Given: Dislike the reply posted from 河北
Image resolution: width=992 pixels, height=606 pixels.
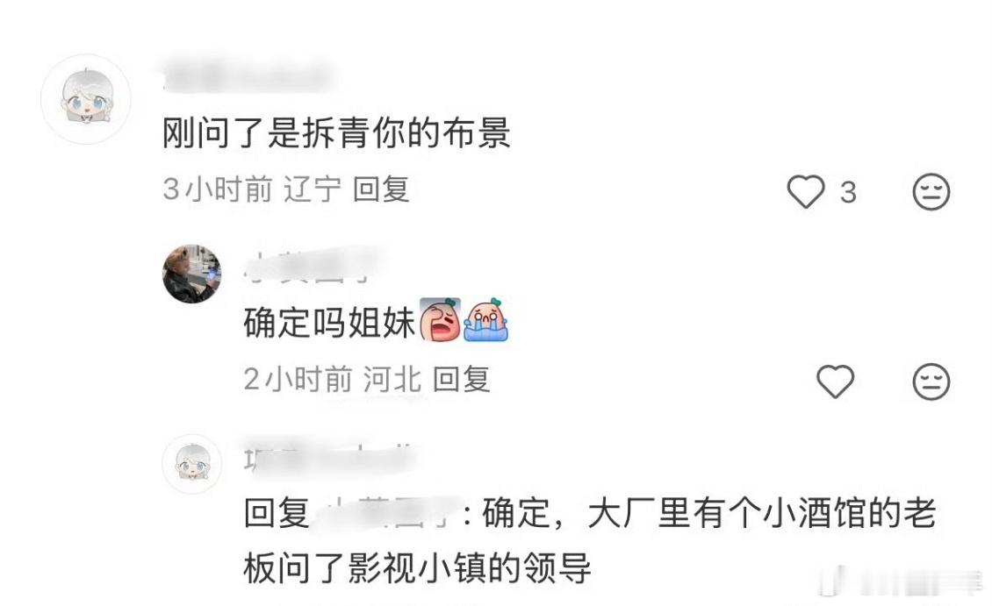Looking at the screenshot, I should click(931, 381).
